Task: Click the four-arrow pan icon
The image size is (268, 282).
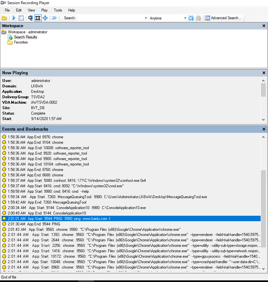Action: coord(45,18)
